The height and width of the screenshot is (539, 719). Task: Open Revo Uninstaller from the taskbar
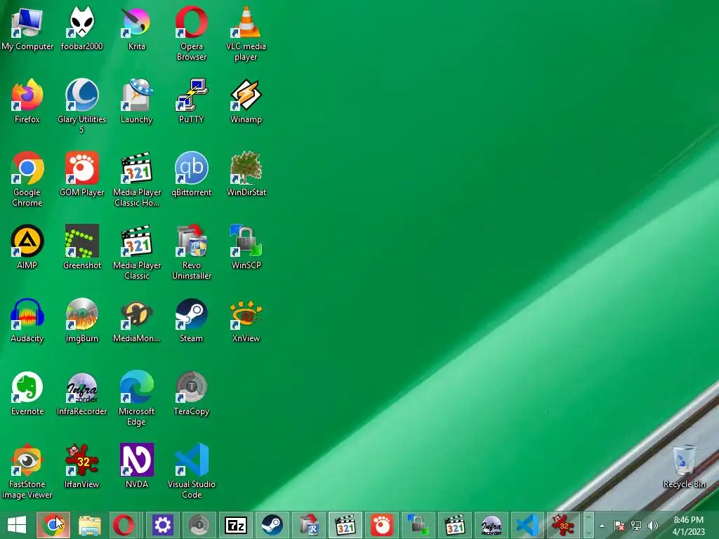coord(309,525)
